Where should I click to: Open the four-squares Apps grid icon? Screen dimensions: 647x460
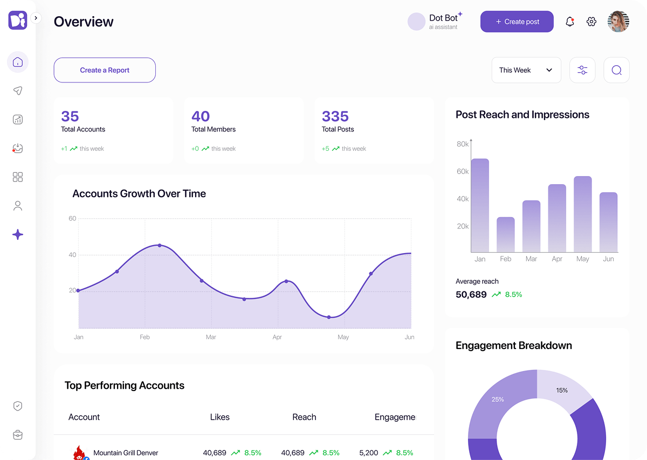tap(18, 177)
